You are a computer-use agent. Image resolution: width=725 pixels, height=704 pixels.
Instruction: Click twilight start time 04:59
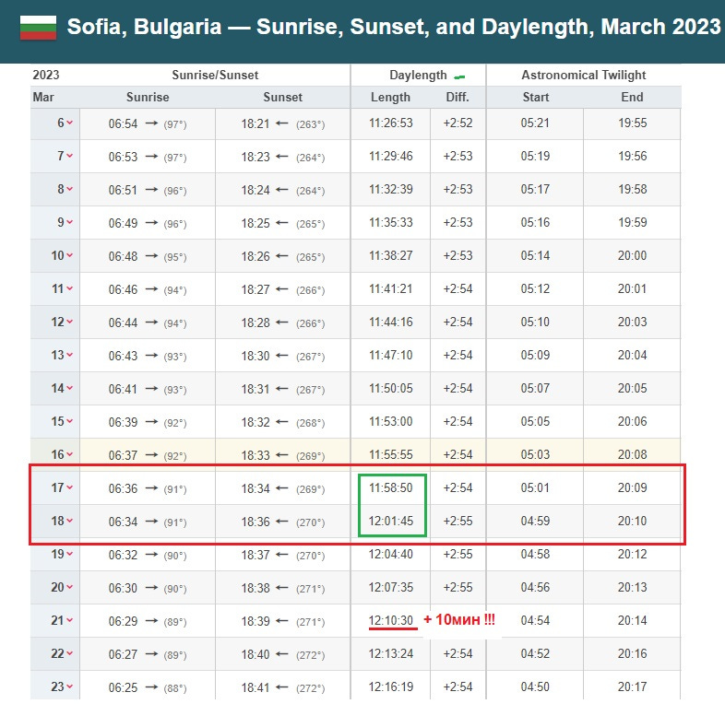535,521
